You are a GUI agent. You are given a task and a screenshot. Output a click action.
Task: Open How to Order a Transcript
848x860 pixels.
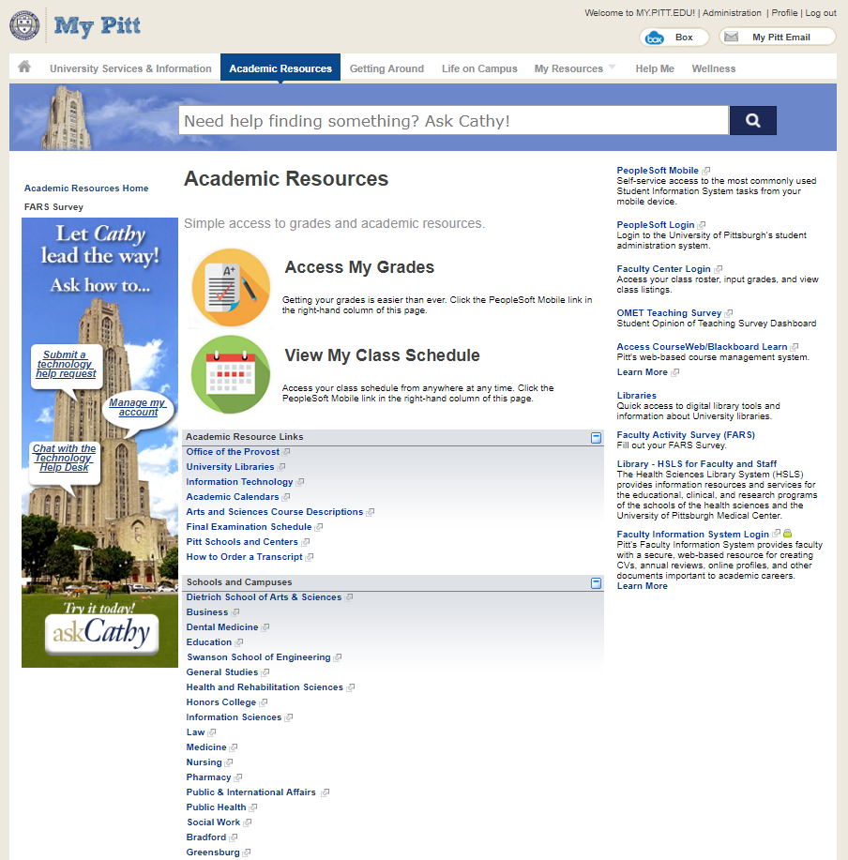(x=244, y=557)
